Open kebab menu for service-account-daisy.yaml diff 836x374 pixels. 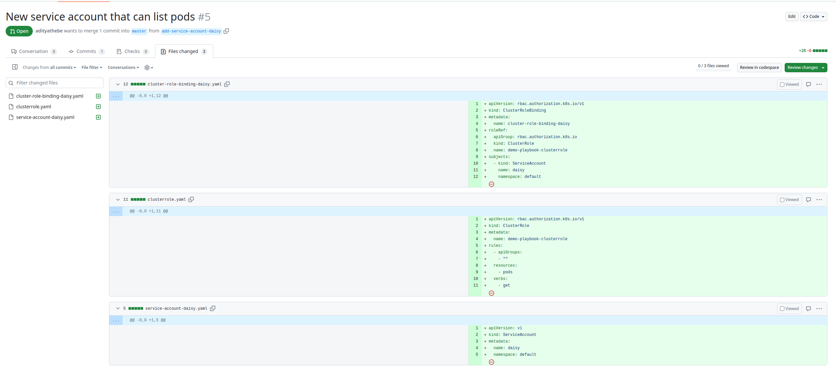pos(819,308)
